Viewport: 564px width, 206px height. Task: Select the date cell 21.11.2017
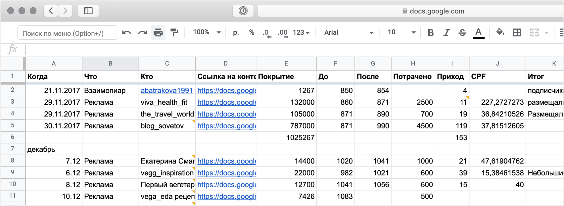(54, 90)
